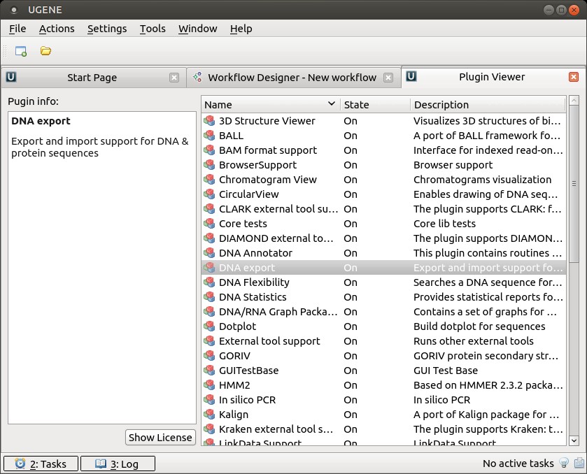587x474 pixels.
Task: Switch to the Start Page tab
Action: coord(92,78)
